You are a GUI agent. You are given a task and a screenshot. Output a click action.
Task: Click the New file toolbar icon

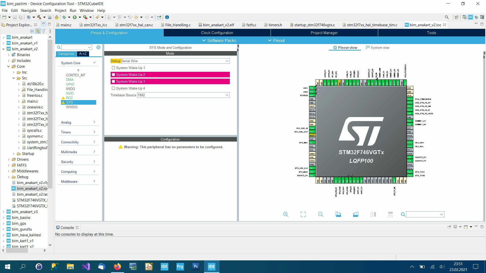[x=4, y=17]
